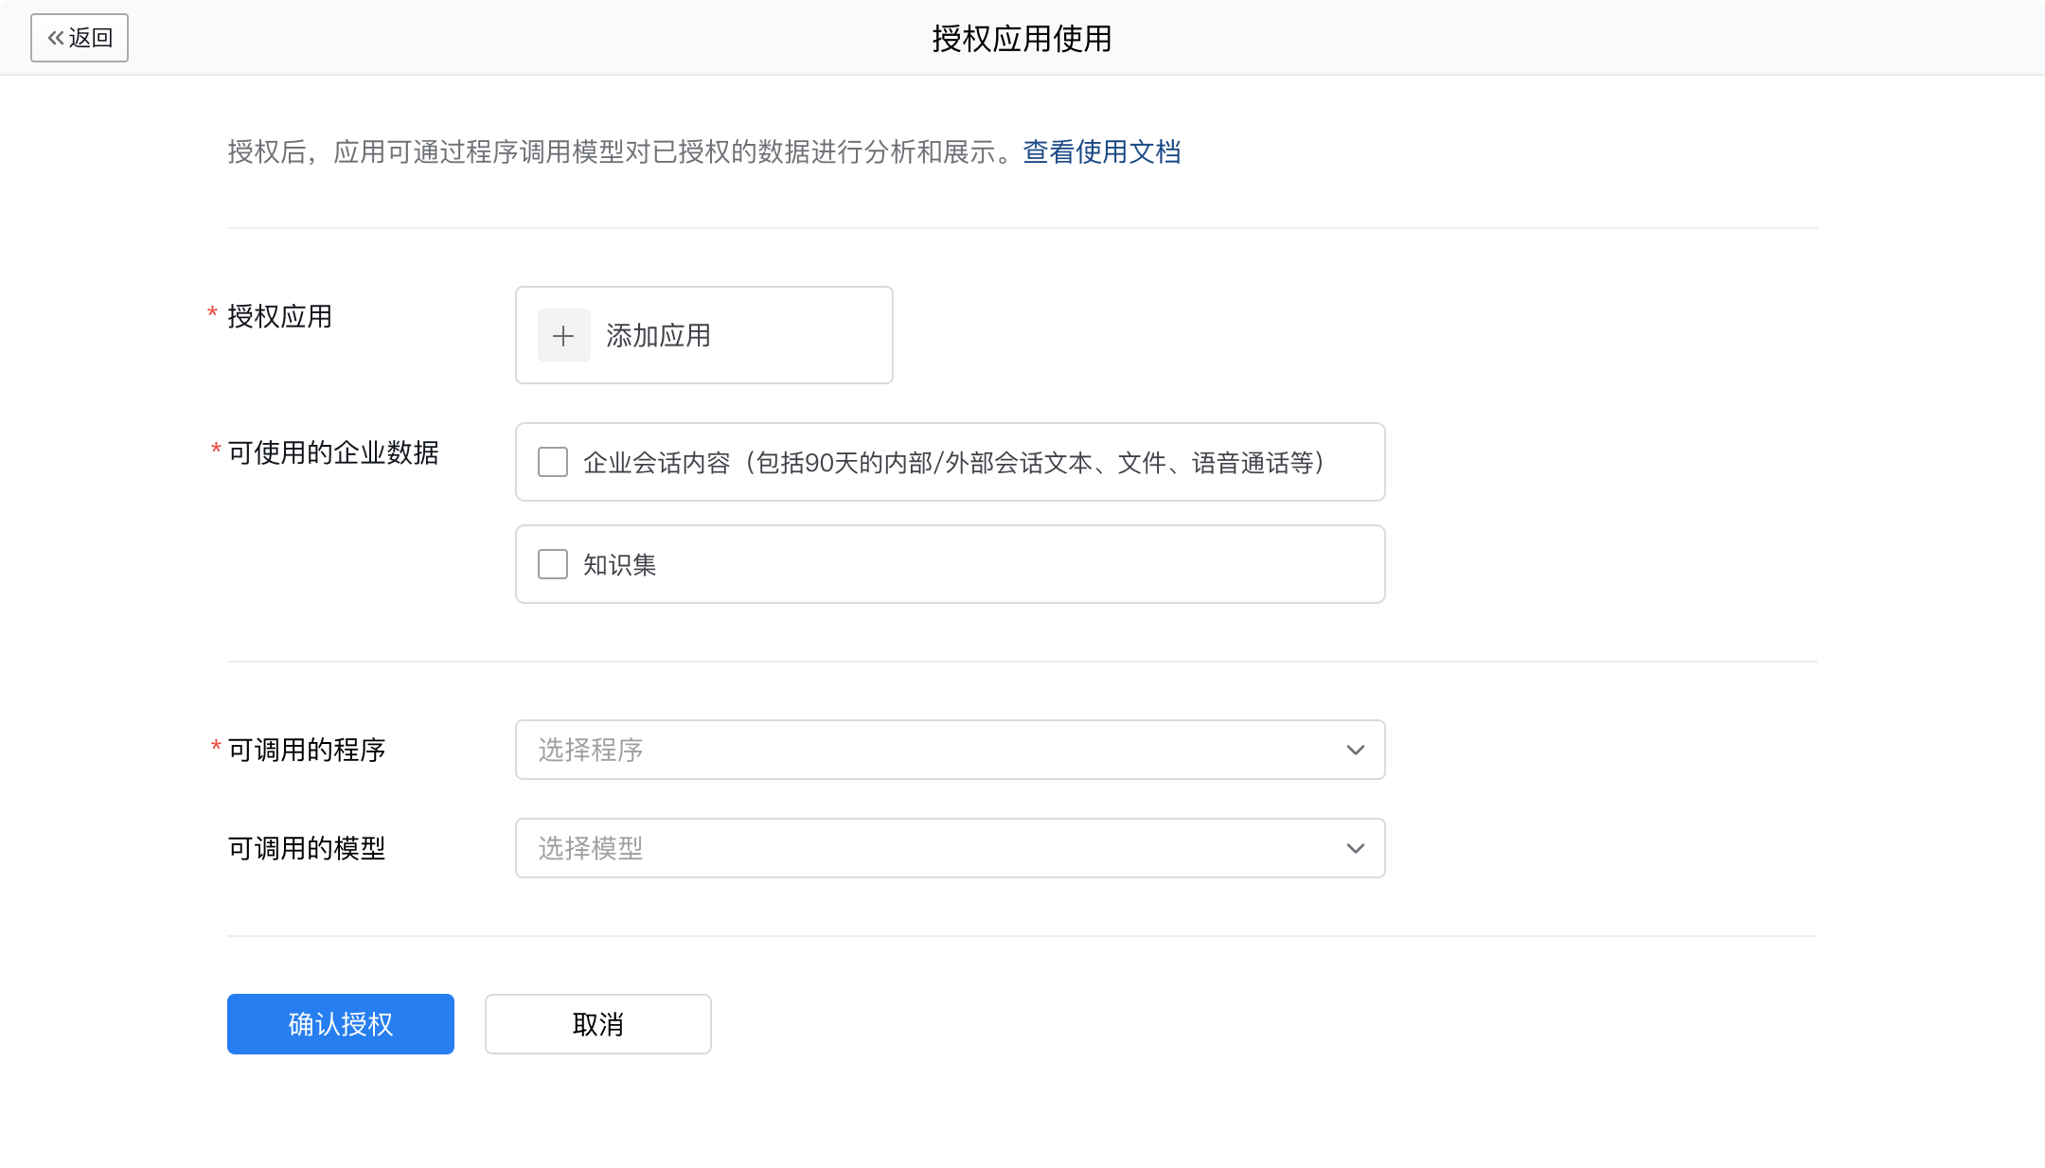Go back using the 返回 button
The height and width of the screenshot is (1168, 2045).
(80, 38)
